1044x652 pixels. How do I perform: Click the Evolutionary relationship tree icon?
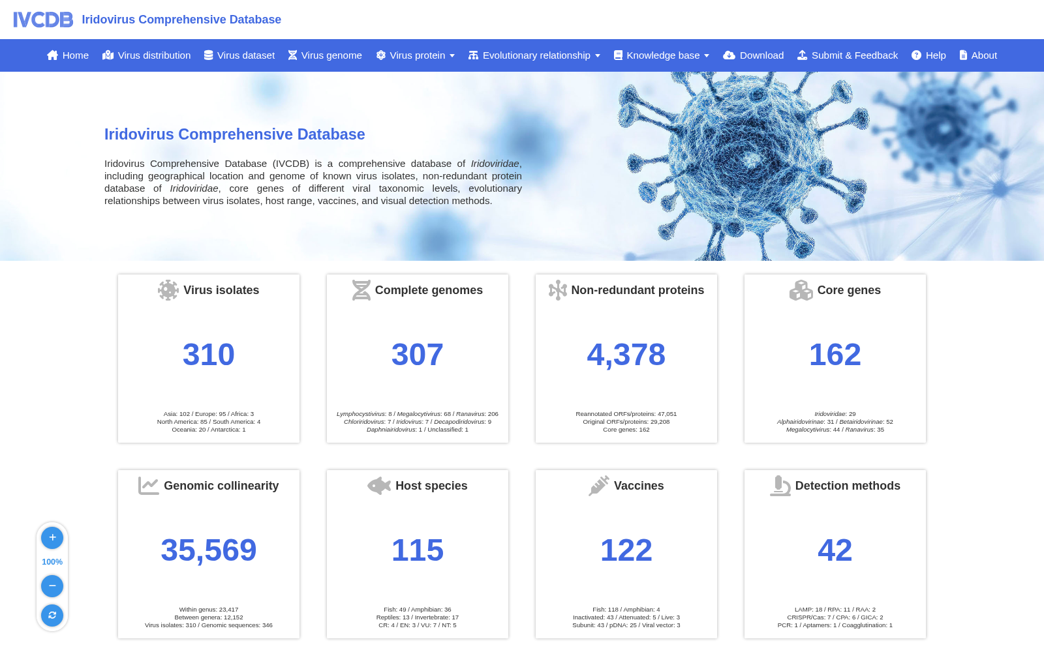point(474,55)
